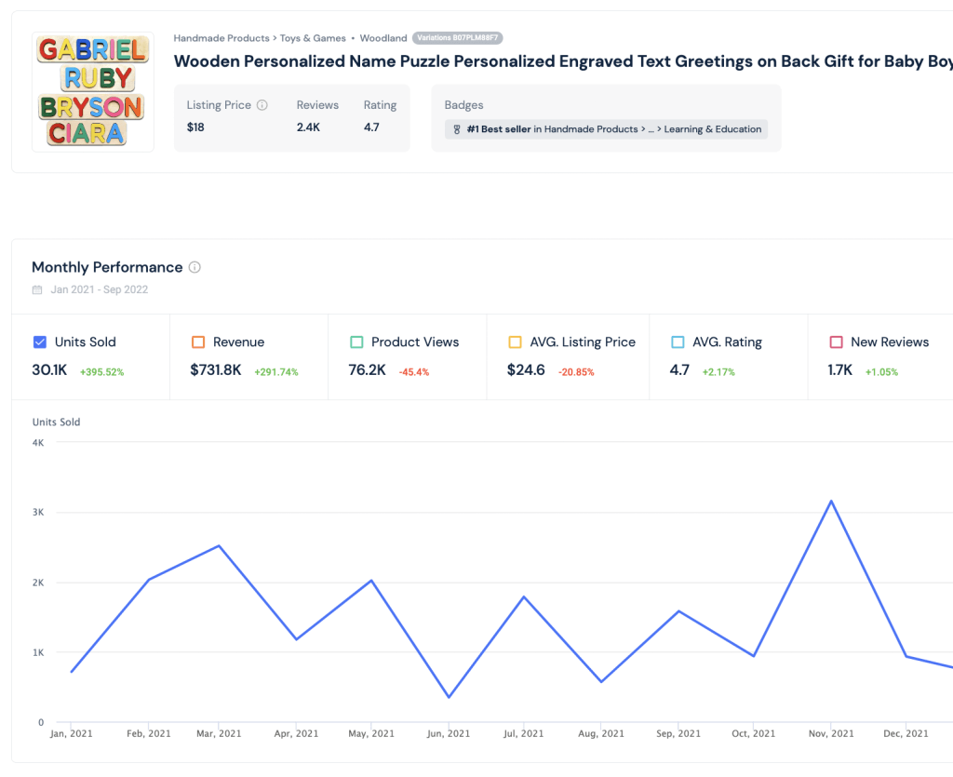Enable the New Reviews checkbox
Screen dimensions: 953x777
click(837, 342)
